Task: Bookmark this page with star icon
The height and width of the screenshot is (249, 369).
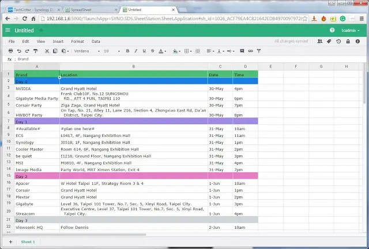Action: coord(304,18)
